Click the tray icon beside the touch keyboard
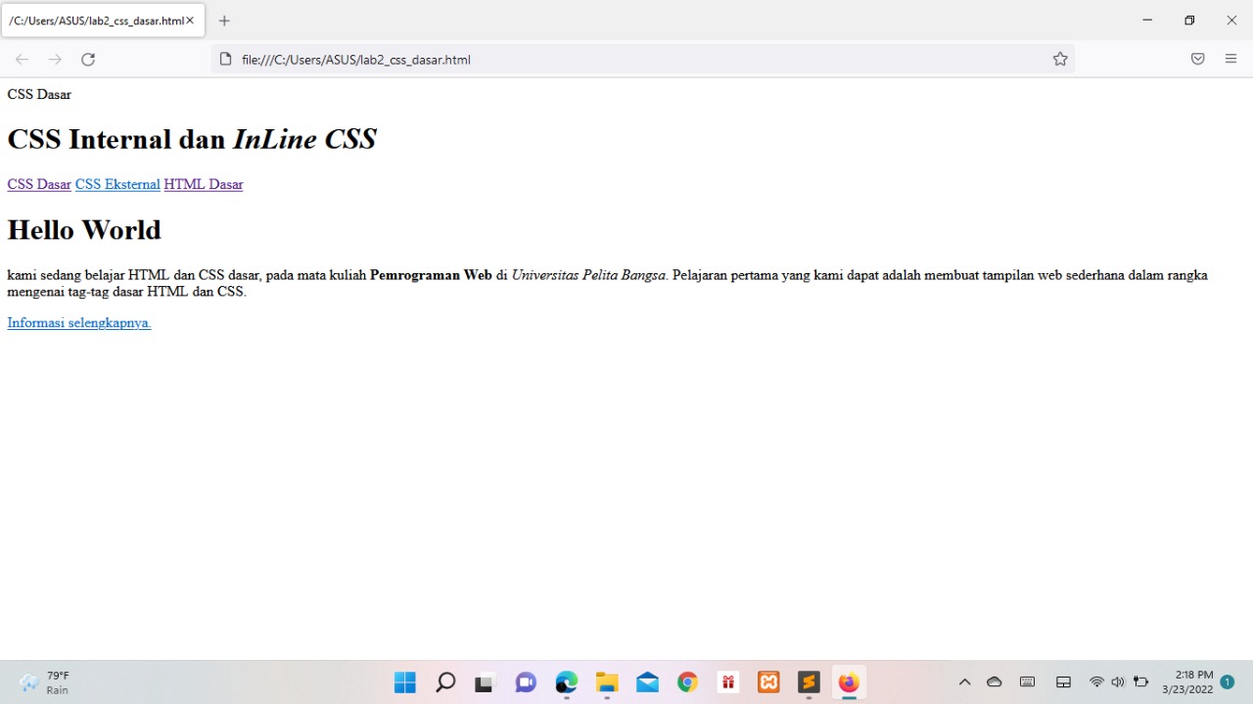1253x704 pixels. 1063,682
